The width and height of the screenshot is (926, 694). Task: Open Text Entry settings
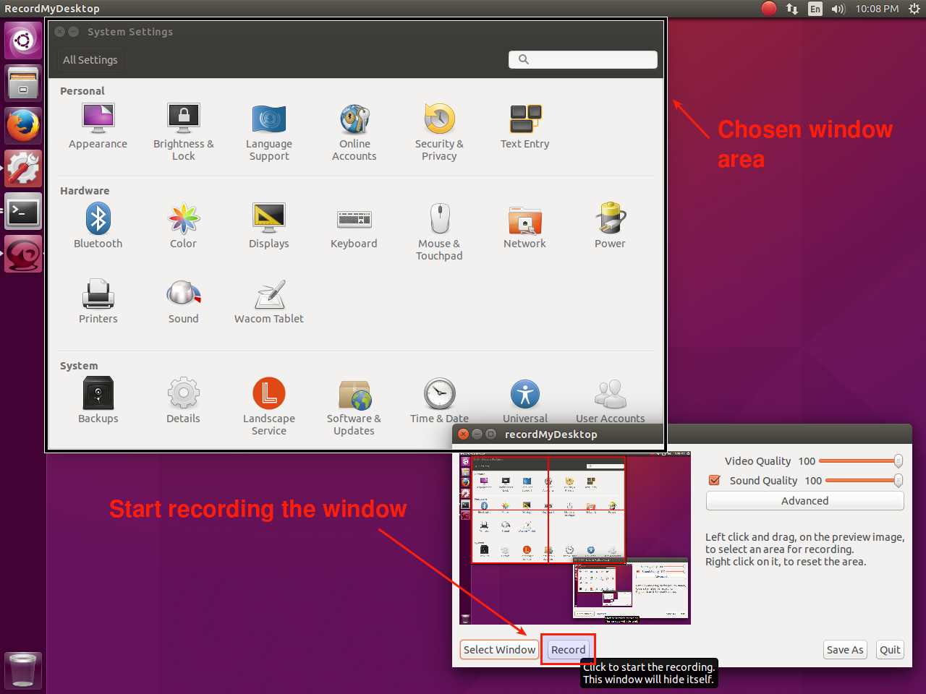coord(524,127)
